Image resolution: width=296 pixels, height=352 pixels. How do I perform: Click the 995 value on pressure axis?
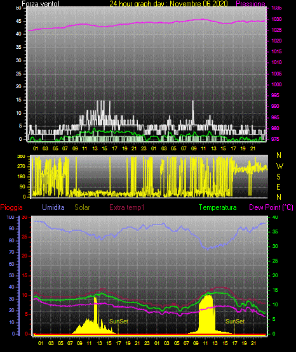pyautogui.click(x=275, y=95)
